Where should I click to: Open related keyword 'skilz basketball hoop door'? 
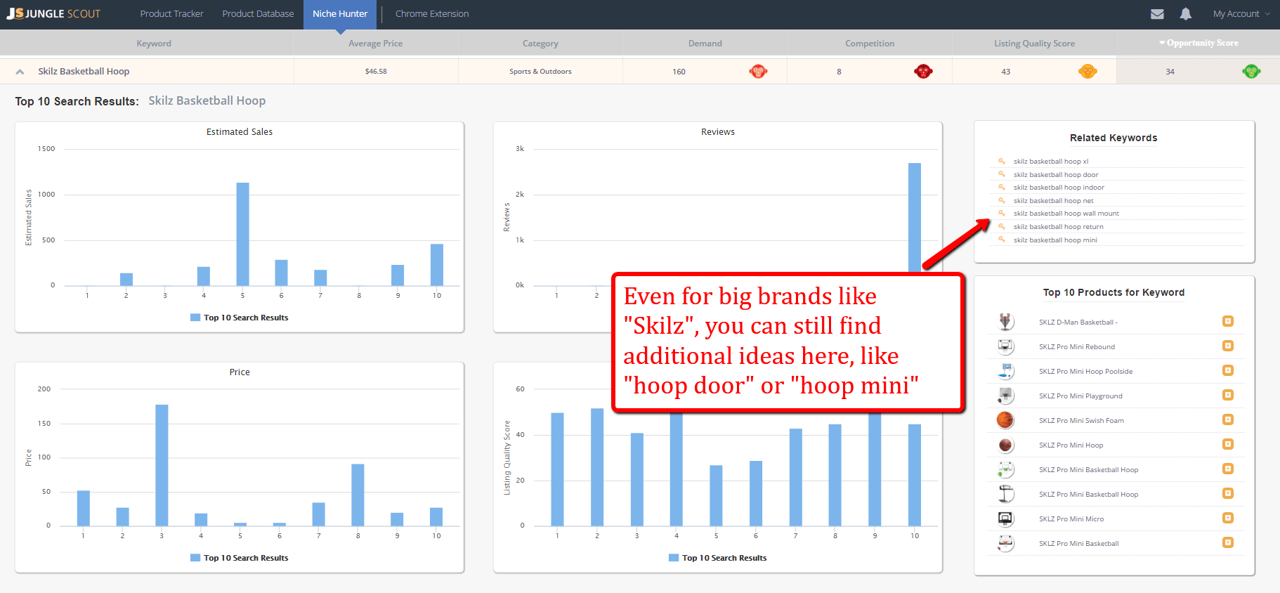click(1055, 175)
